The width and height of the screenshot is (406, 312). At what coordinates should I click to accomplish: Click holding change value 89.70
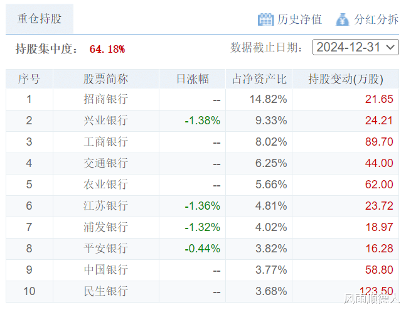coord(379,142)
